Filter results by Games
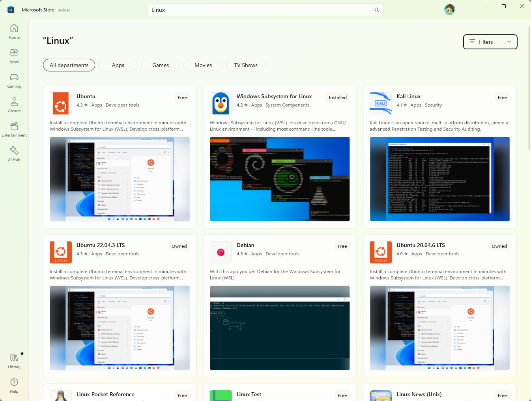Viewport: 531px width, 401px height. pyautogui.click(x=161, y=65)
